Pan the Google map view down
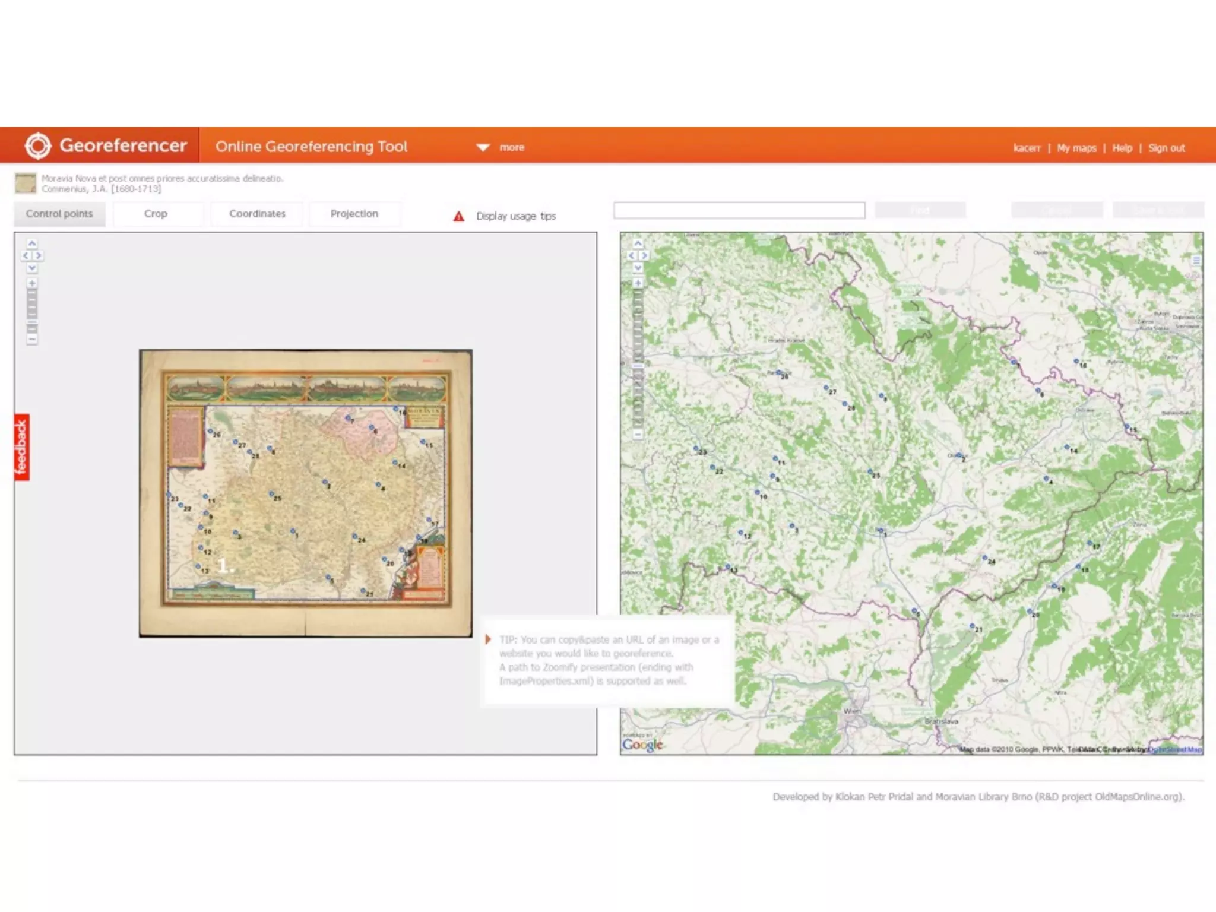 point(638,268)
